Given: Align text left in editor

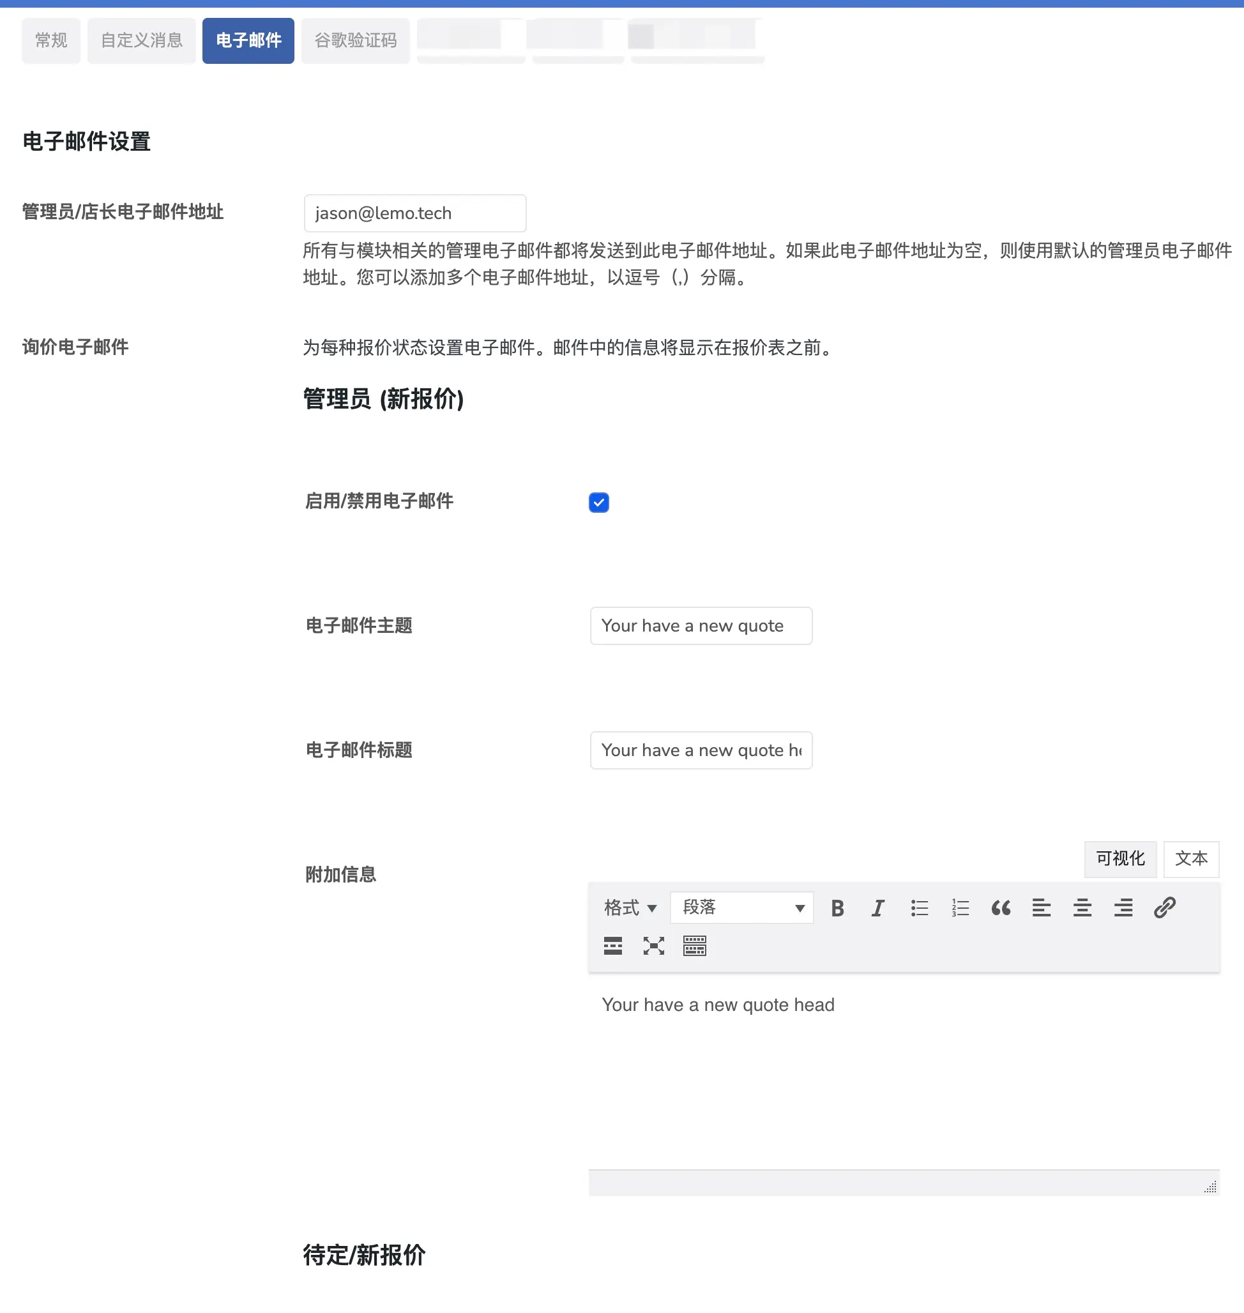Looking at the screenshot, I should 1041,908.
